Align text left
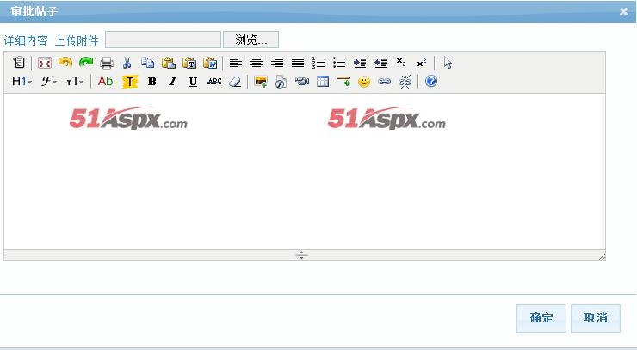 [x=236, y=63]
